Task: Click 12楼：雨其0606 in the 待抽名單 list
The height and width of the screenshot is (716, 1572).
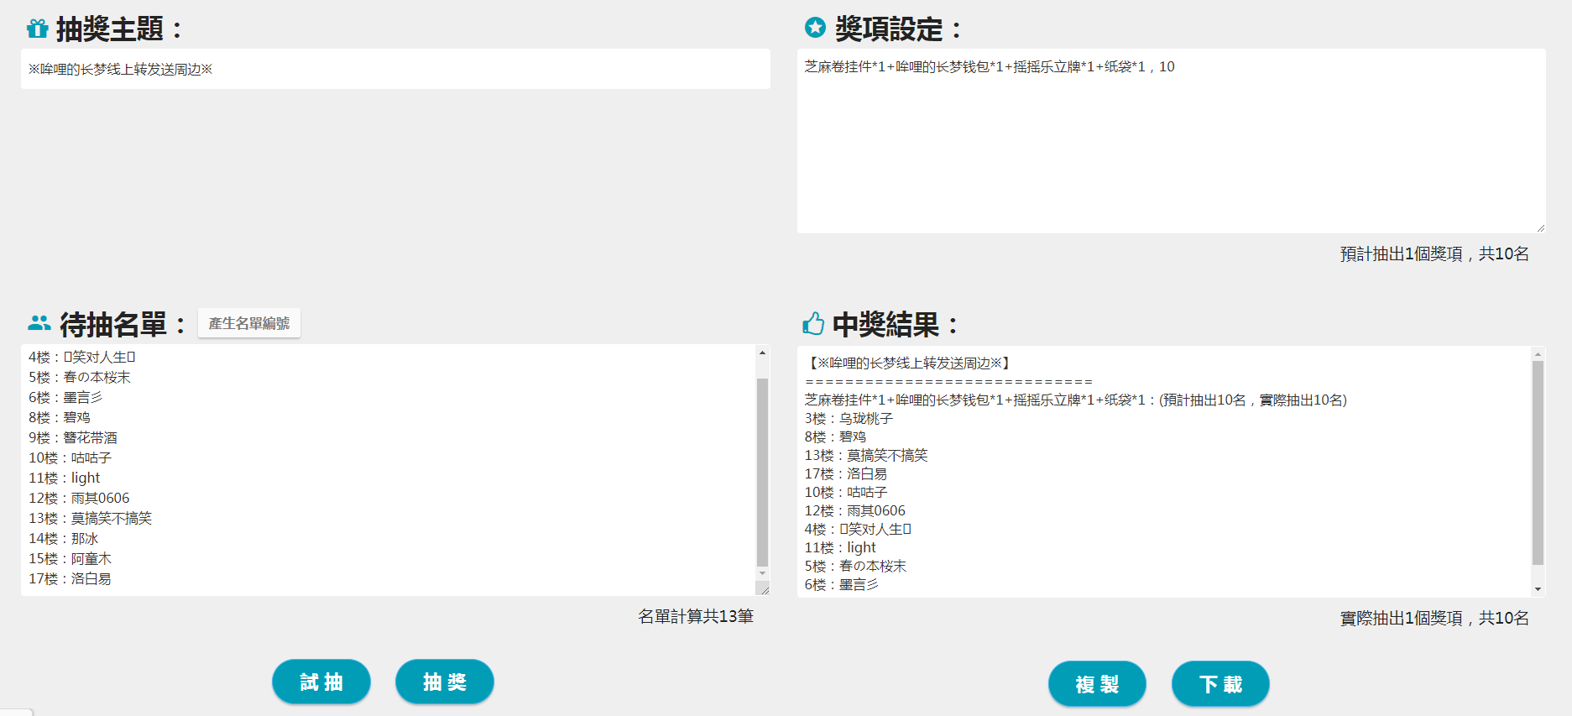Action: 80,498
